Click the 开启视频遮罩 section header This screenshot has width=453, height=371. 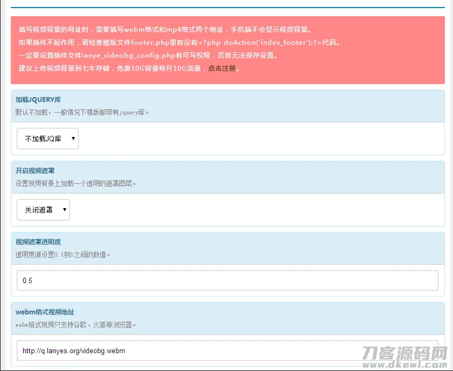click(35, 170)
